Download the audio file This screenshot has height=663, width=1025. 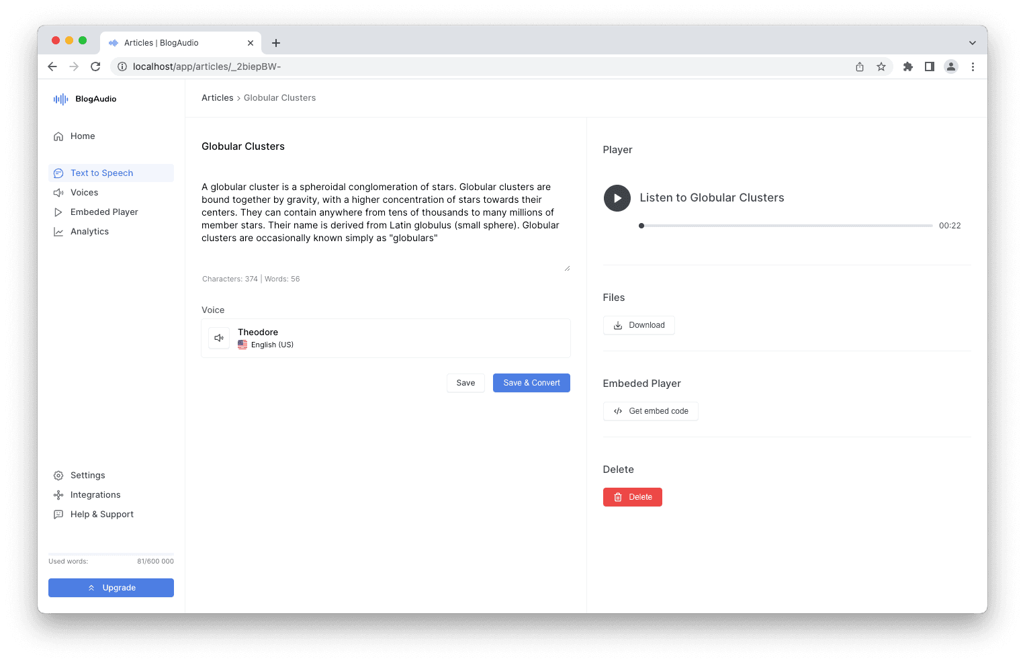[639, 325]
